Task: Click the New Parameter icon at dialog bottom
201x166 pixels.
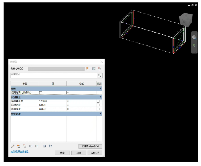Action: [19, 146]
